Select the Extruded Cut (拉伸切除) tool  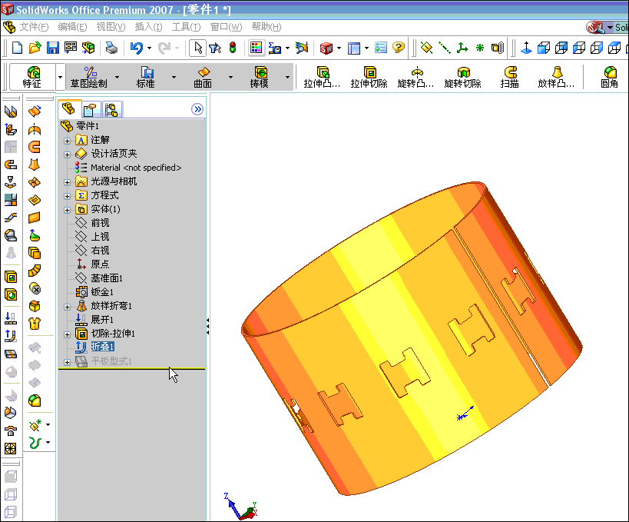pos(369,77)
